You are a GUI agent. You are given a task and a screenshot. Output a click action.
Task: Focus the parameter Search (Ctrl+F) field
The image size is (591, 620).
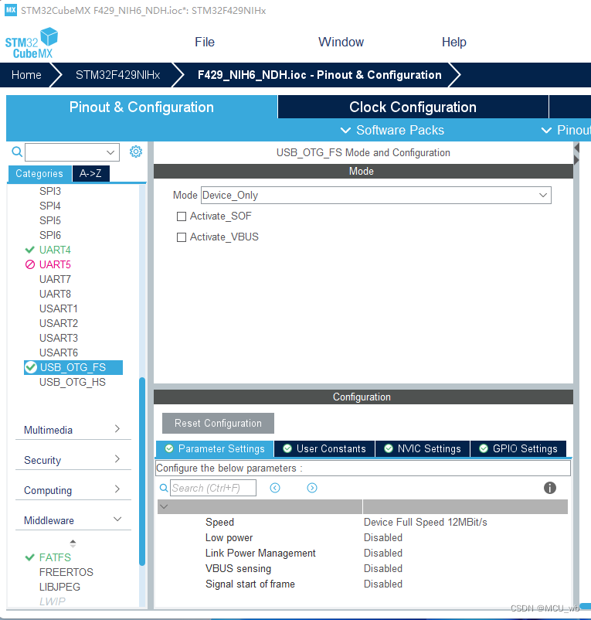coord(213,488)
